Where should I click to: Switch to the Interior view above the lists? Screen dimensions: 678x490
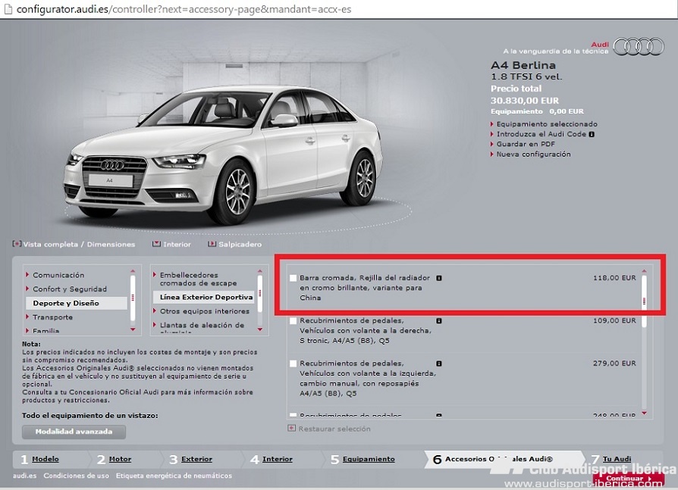(x=177, y=245)
